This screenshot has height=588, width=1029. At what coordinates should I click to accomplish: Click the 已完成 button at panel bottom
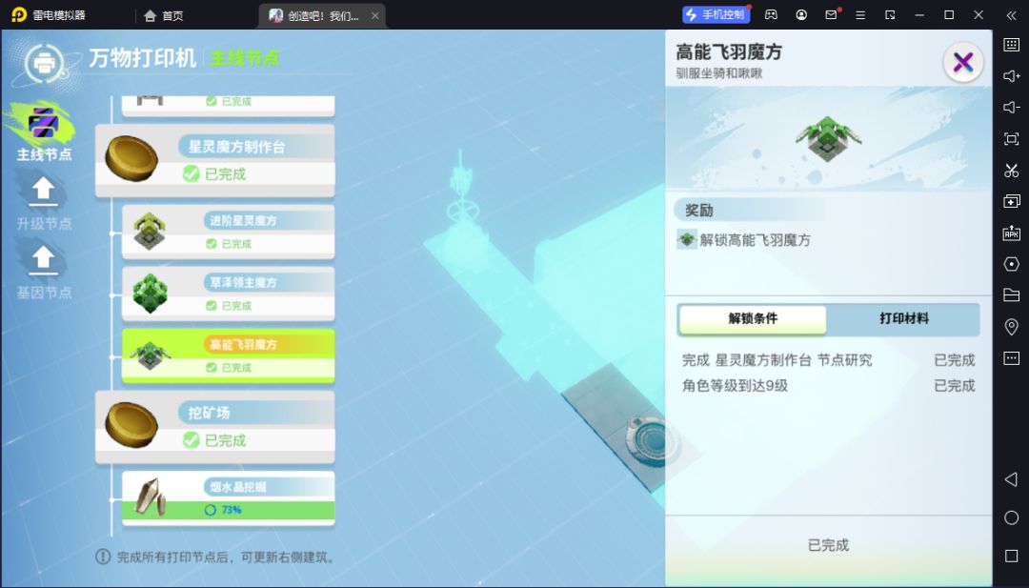tap(828, 545)
